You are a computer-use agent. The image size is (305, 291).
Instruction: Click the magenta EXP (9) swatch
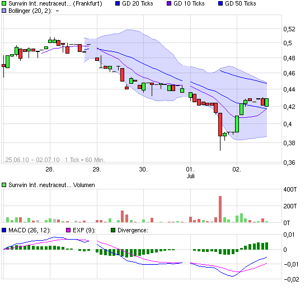(x=68, y=230)
